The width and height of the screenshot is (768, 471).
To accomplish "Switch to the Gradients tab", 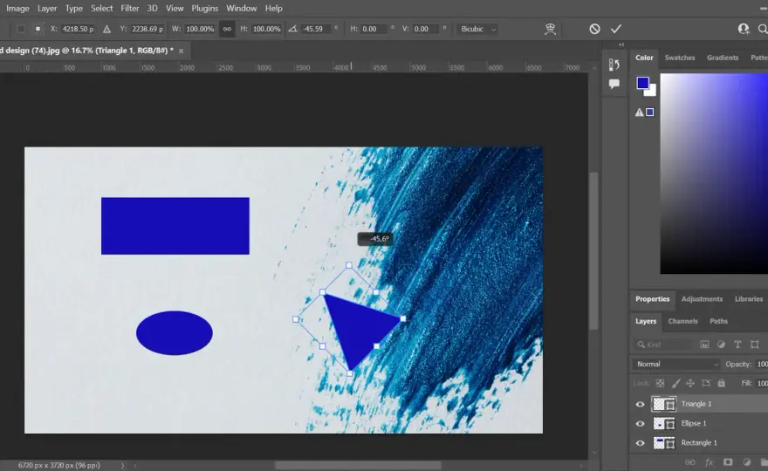I will point(723,58).
